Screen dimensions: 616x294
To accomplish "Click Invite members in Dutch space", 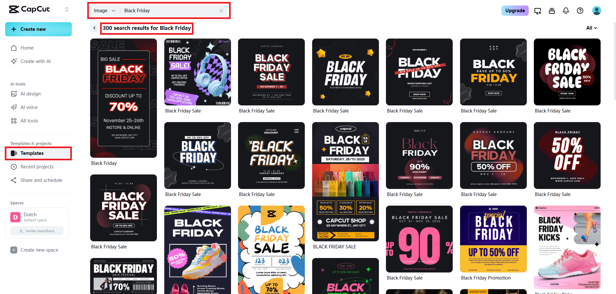I will point(37,231).
